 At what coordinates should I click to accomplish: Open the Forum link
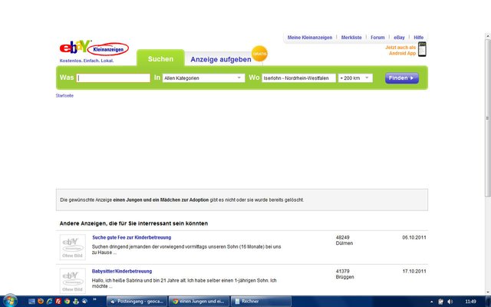point(377,38)
